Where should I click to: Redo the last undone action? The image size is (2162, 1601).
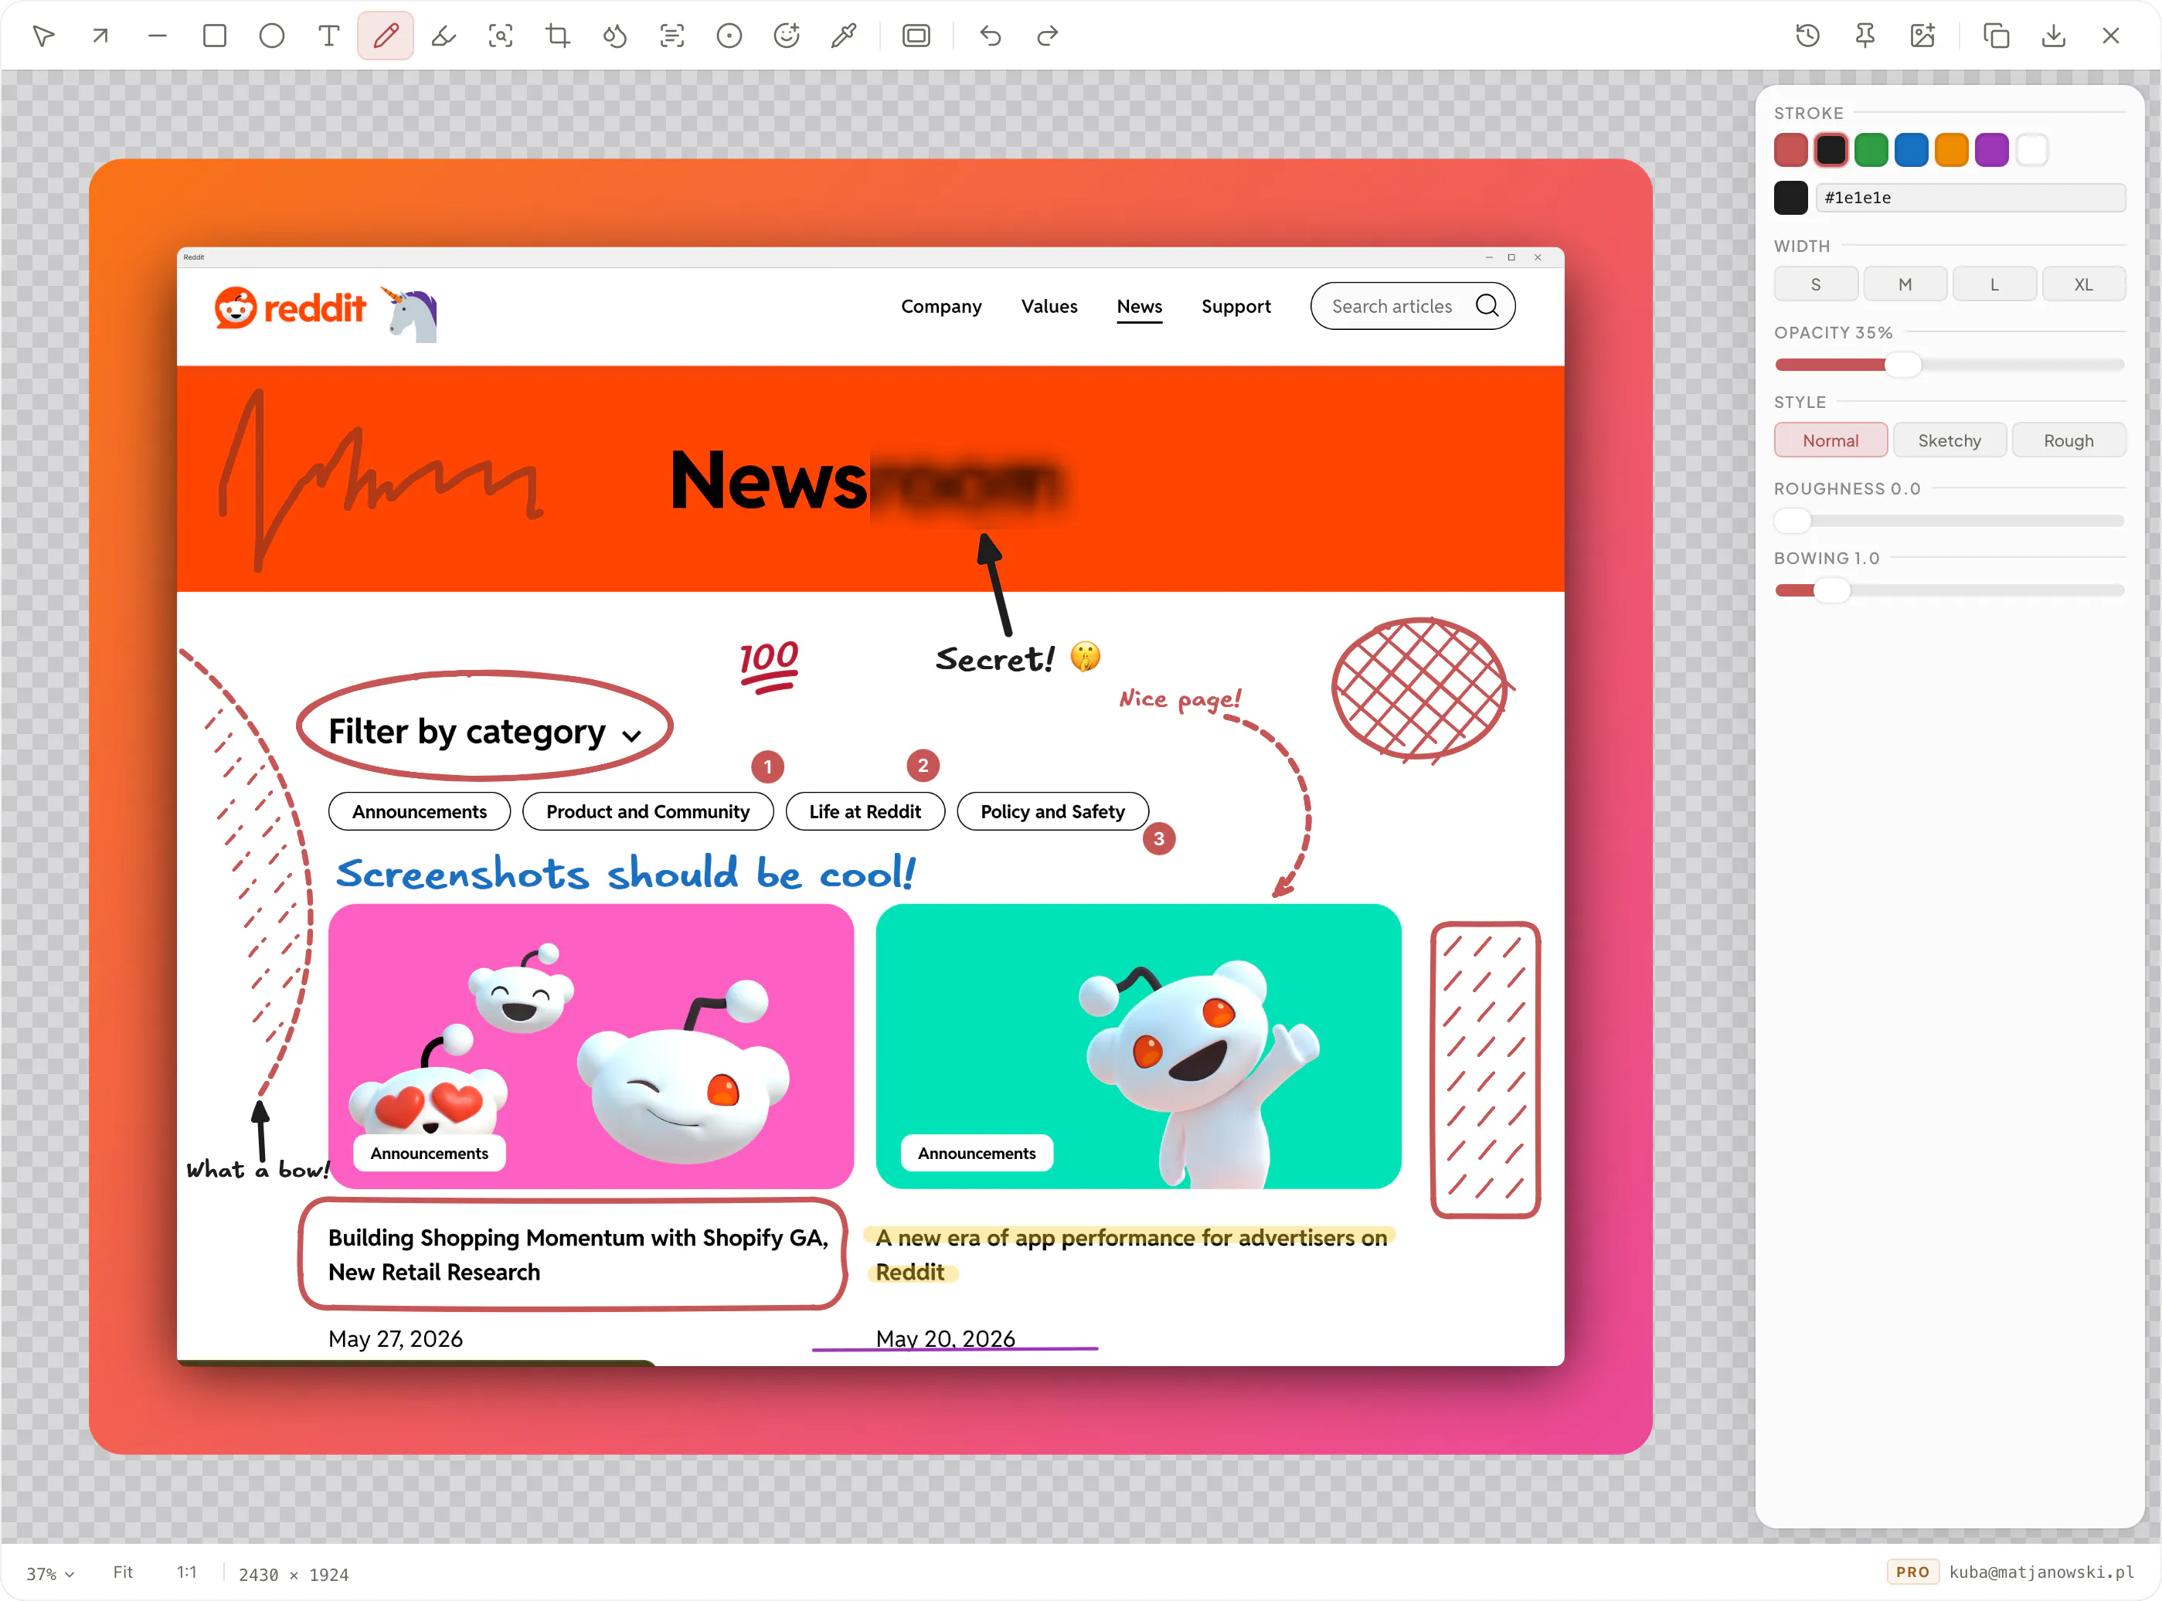point(1048,36)
